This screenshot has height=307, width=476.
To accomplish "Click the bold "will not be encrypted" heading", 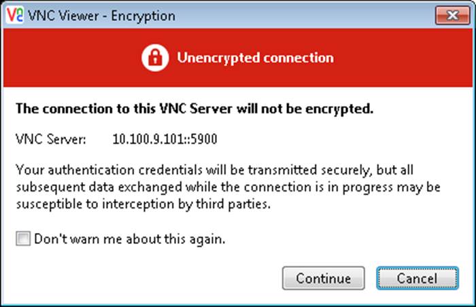I will pos(194,109).
